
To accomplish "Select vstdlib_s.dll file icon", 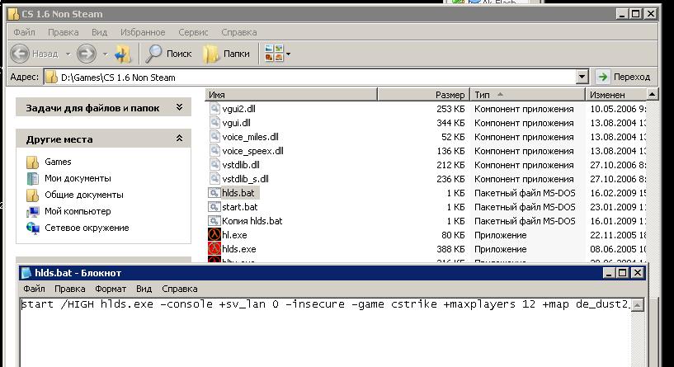I will pos(214,178).
